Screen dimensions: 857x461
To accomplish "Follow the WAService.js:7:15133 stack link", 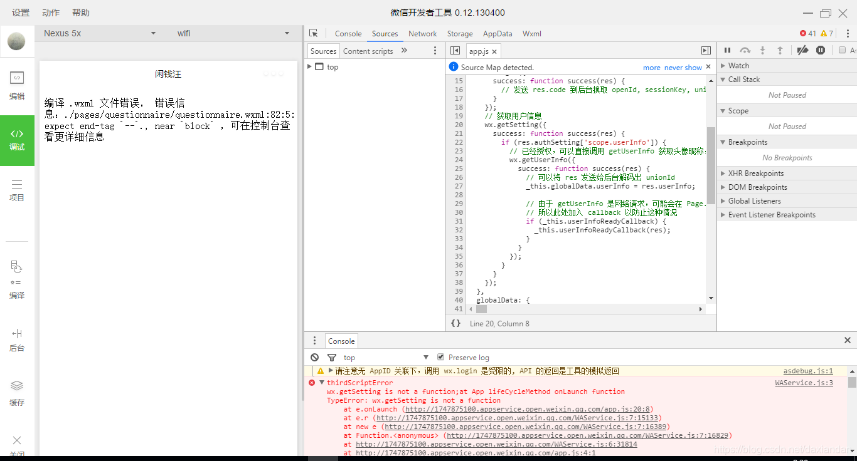I will [518, 418].
